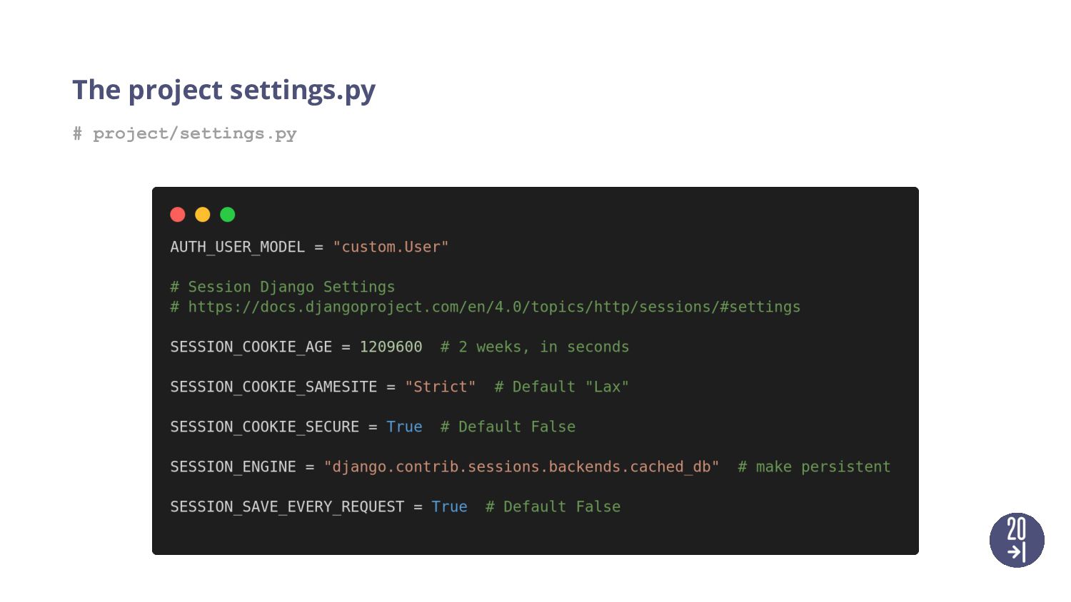Screen dimensions: 1071x602
Task: Click the cached_db session engine string
Action: click(x=521, y=466)
